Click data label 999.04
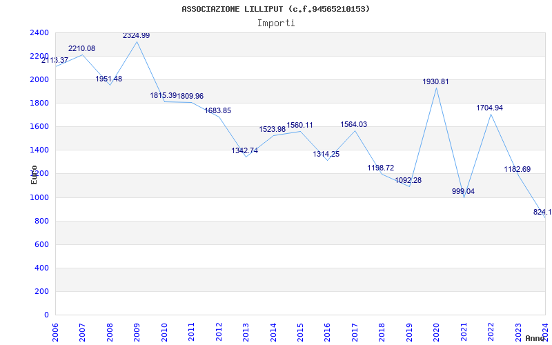This screenshot has width=552, height=345. pyautogui.click(x=463, y=192)
